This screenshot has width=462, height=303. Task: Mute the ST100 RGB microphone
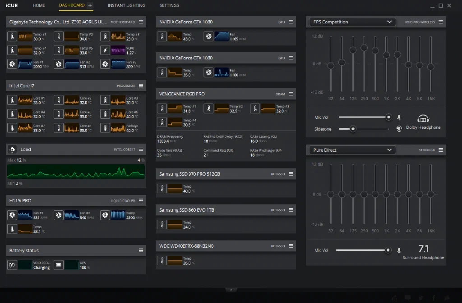click(x=399, y=250)
